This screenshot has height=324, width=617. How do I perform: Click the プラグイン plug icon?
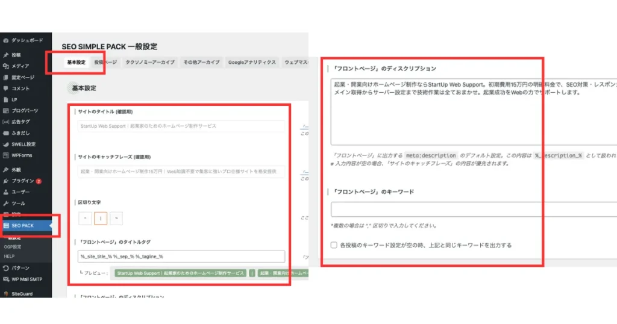point(6,181)
